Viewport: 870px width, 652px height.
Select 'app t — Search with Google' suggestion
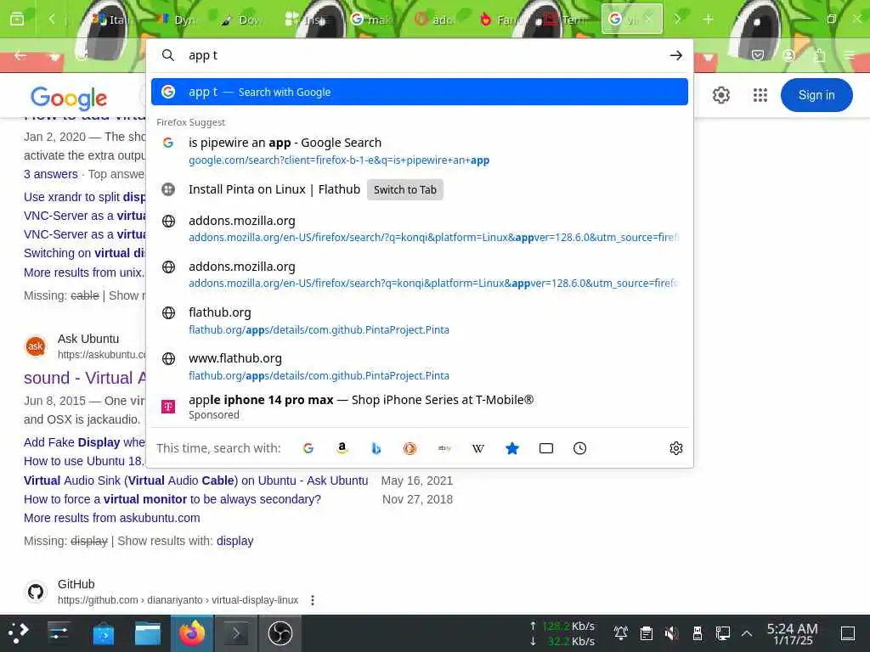coord(420,92)
